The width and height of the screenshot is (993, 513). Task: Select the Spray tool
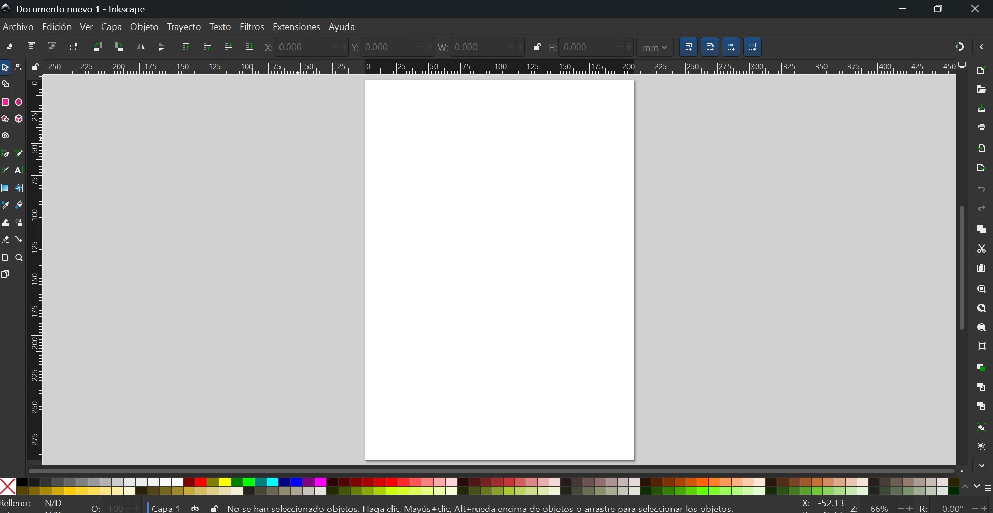point(19,223)
